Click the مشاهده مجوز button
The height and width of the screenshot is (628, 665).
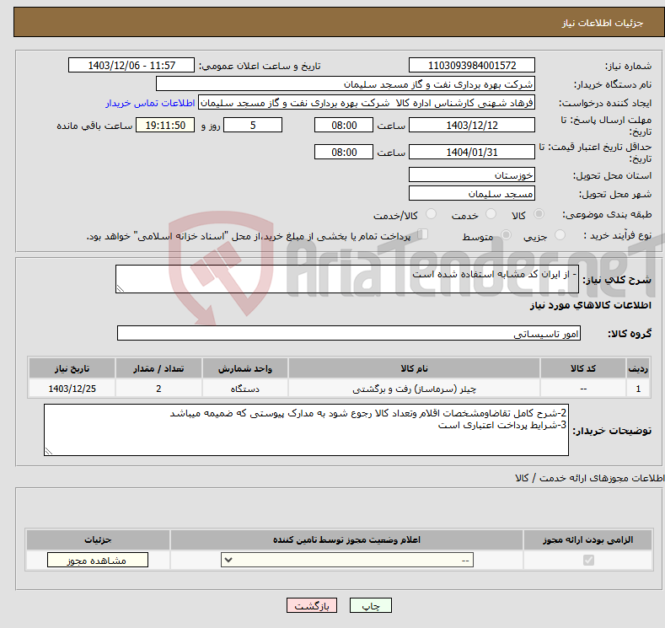click(98, 561)
